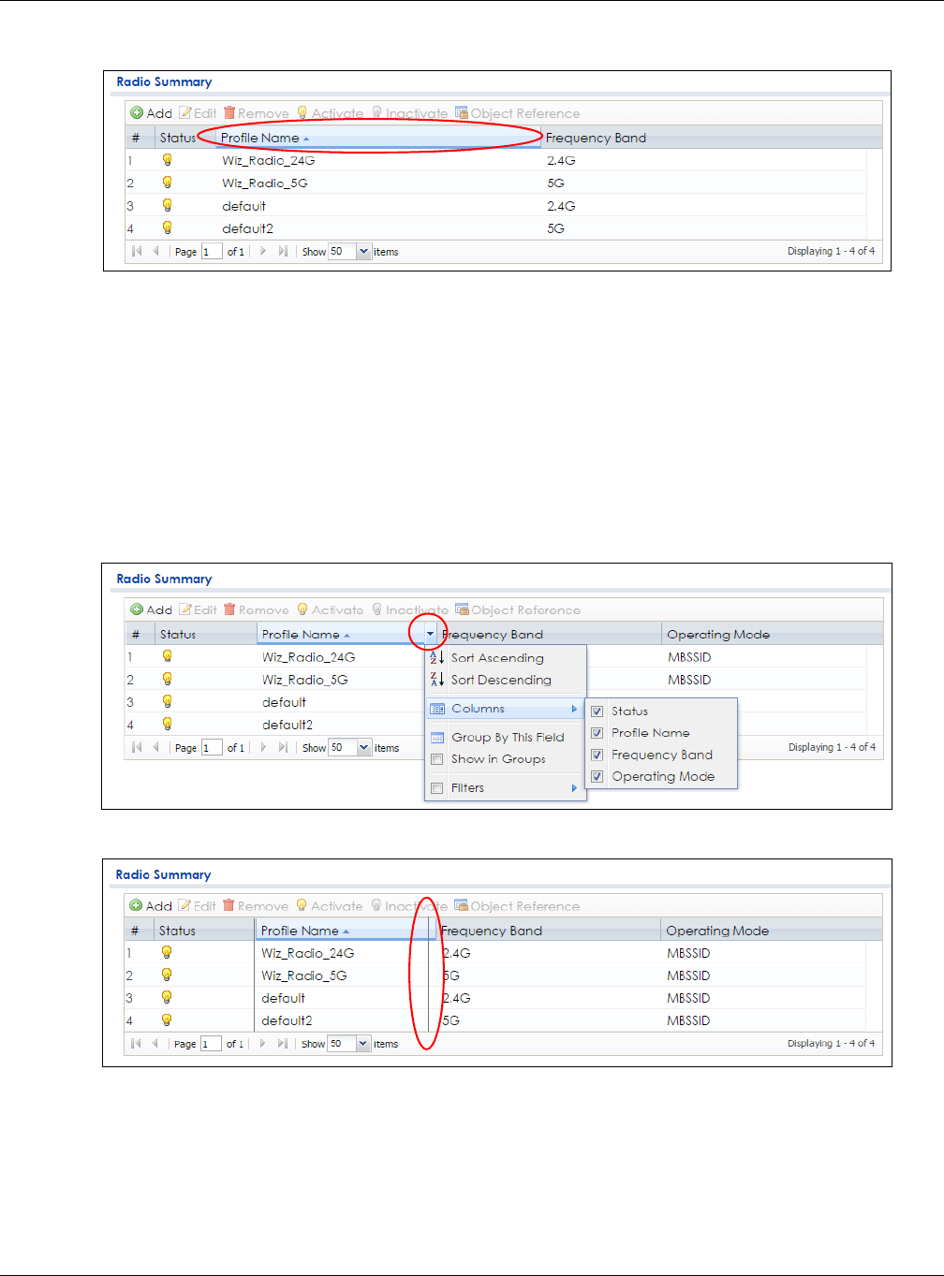Click Add in the top Radio Summary panel
Image resolution: width=944 pixels, height=1276 pixels.
tap(152, 113)
